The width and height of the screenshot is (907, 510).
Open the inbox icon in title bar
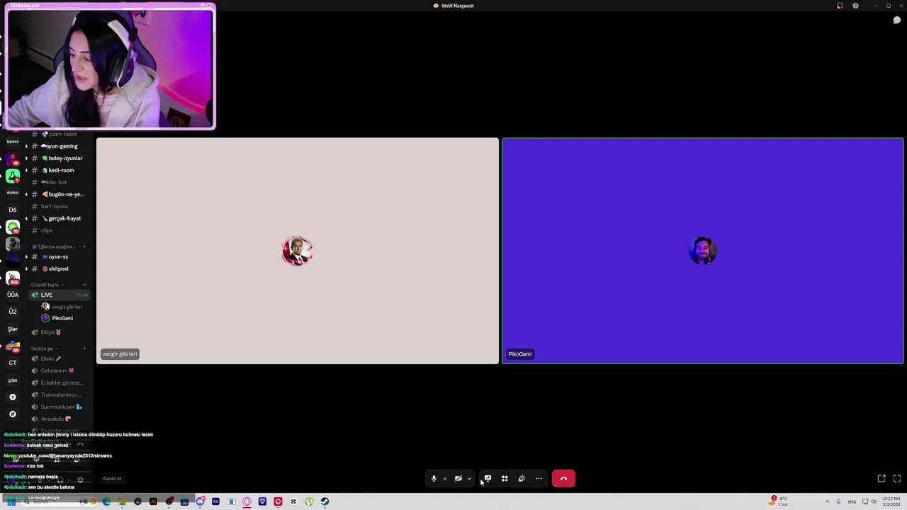click(840, 6)
